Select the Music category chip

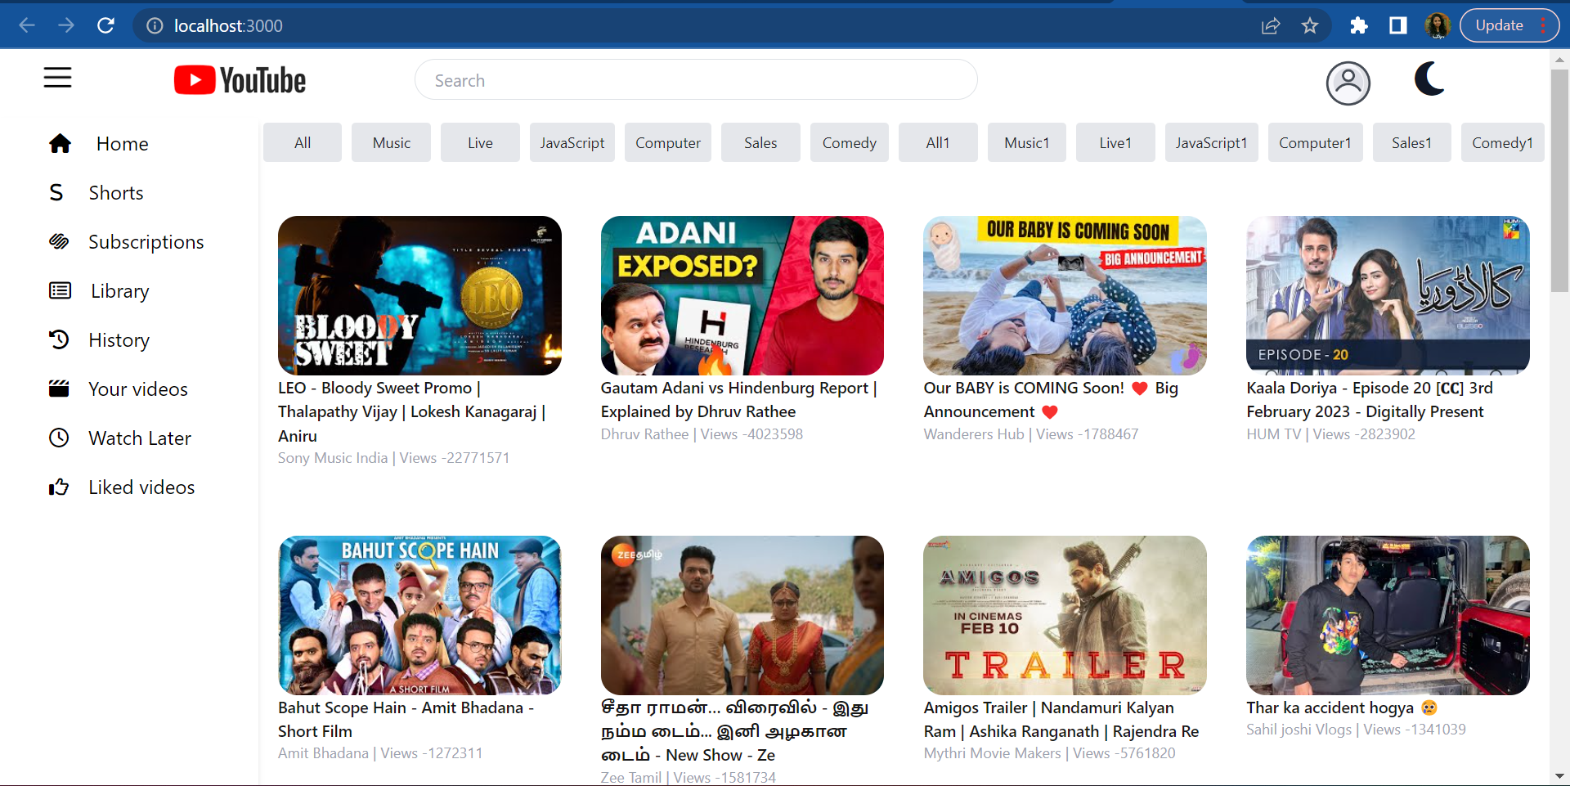(392, 142)
